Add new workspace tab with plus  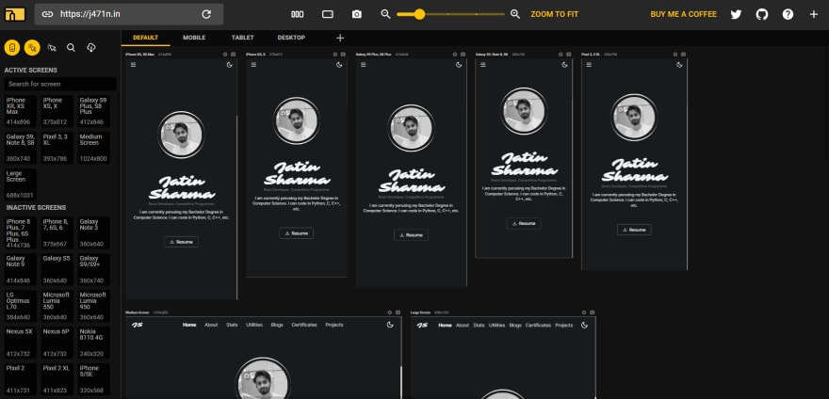coord(340,38)
